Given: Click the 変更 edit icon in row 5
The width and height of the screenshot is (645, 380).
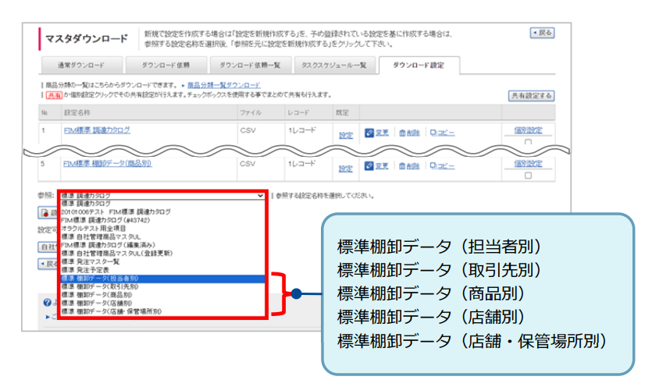Looking at the screenshot, I should 370,166.
